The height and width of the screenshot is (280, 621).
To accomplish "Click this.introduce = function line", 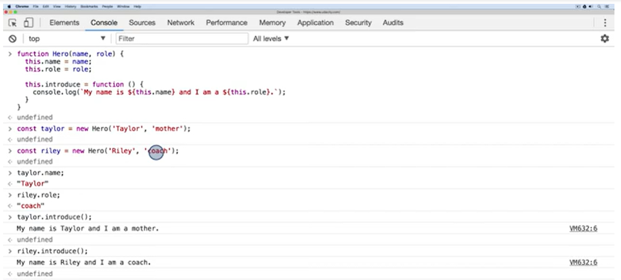I will point(84,84).
